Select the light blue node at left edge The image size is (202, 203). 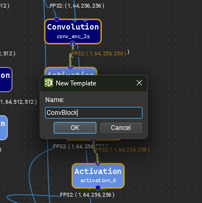(x=3, y=128)
